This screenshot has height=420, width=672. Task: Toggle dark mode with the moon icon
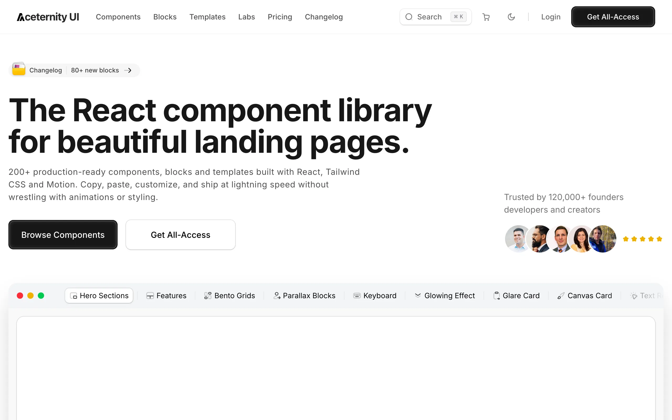[511, 17]
